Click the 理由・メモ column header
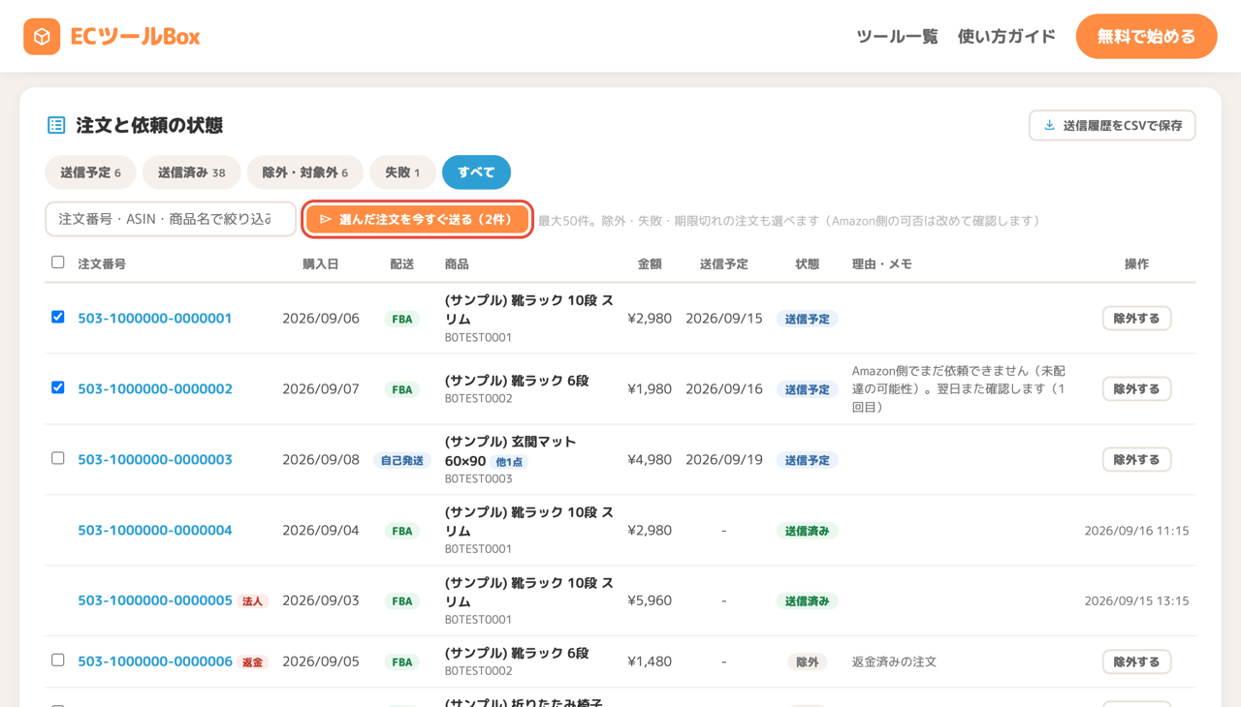This screenshot has height=707, width=1241. coord(881,263)
